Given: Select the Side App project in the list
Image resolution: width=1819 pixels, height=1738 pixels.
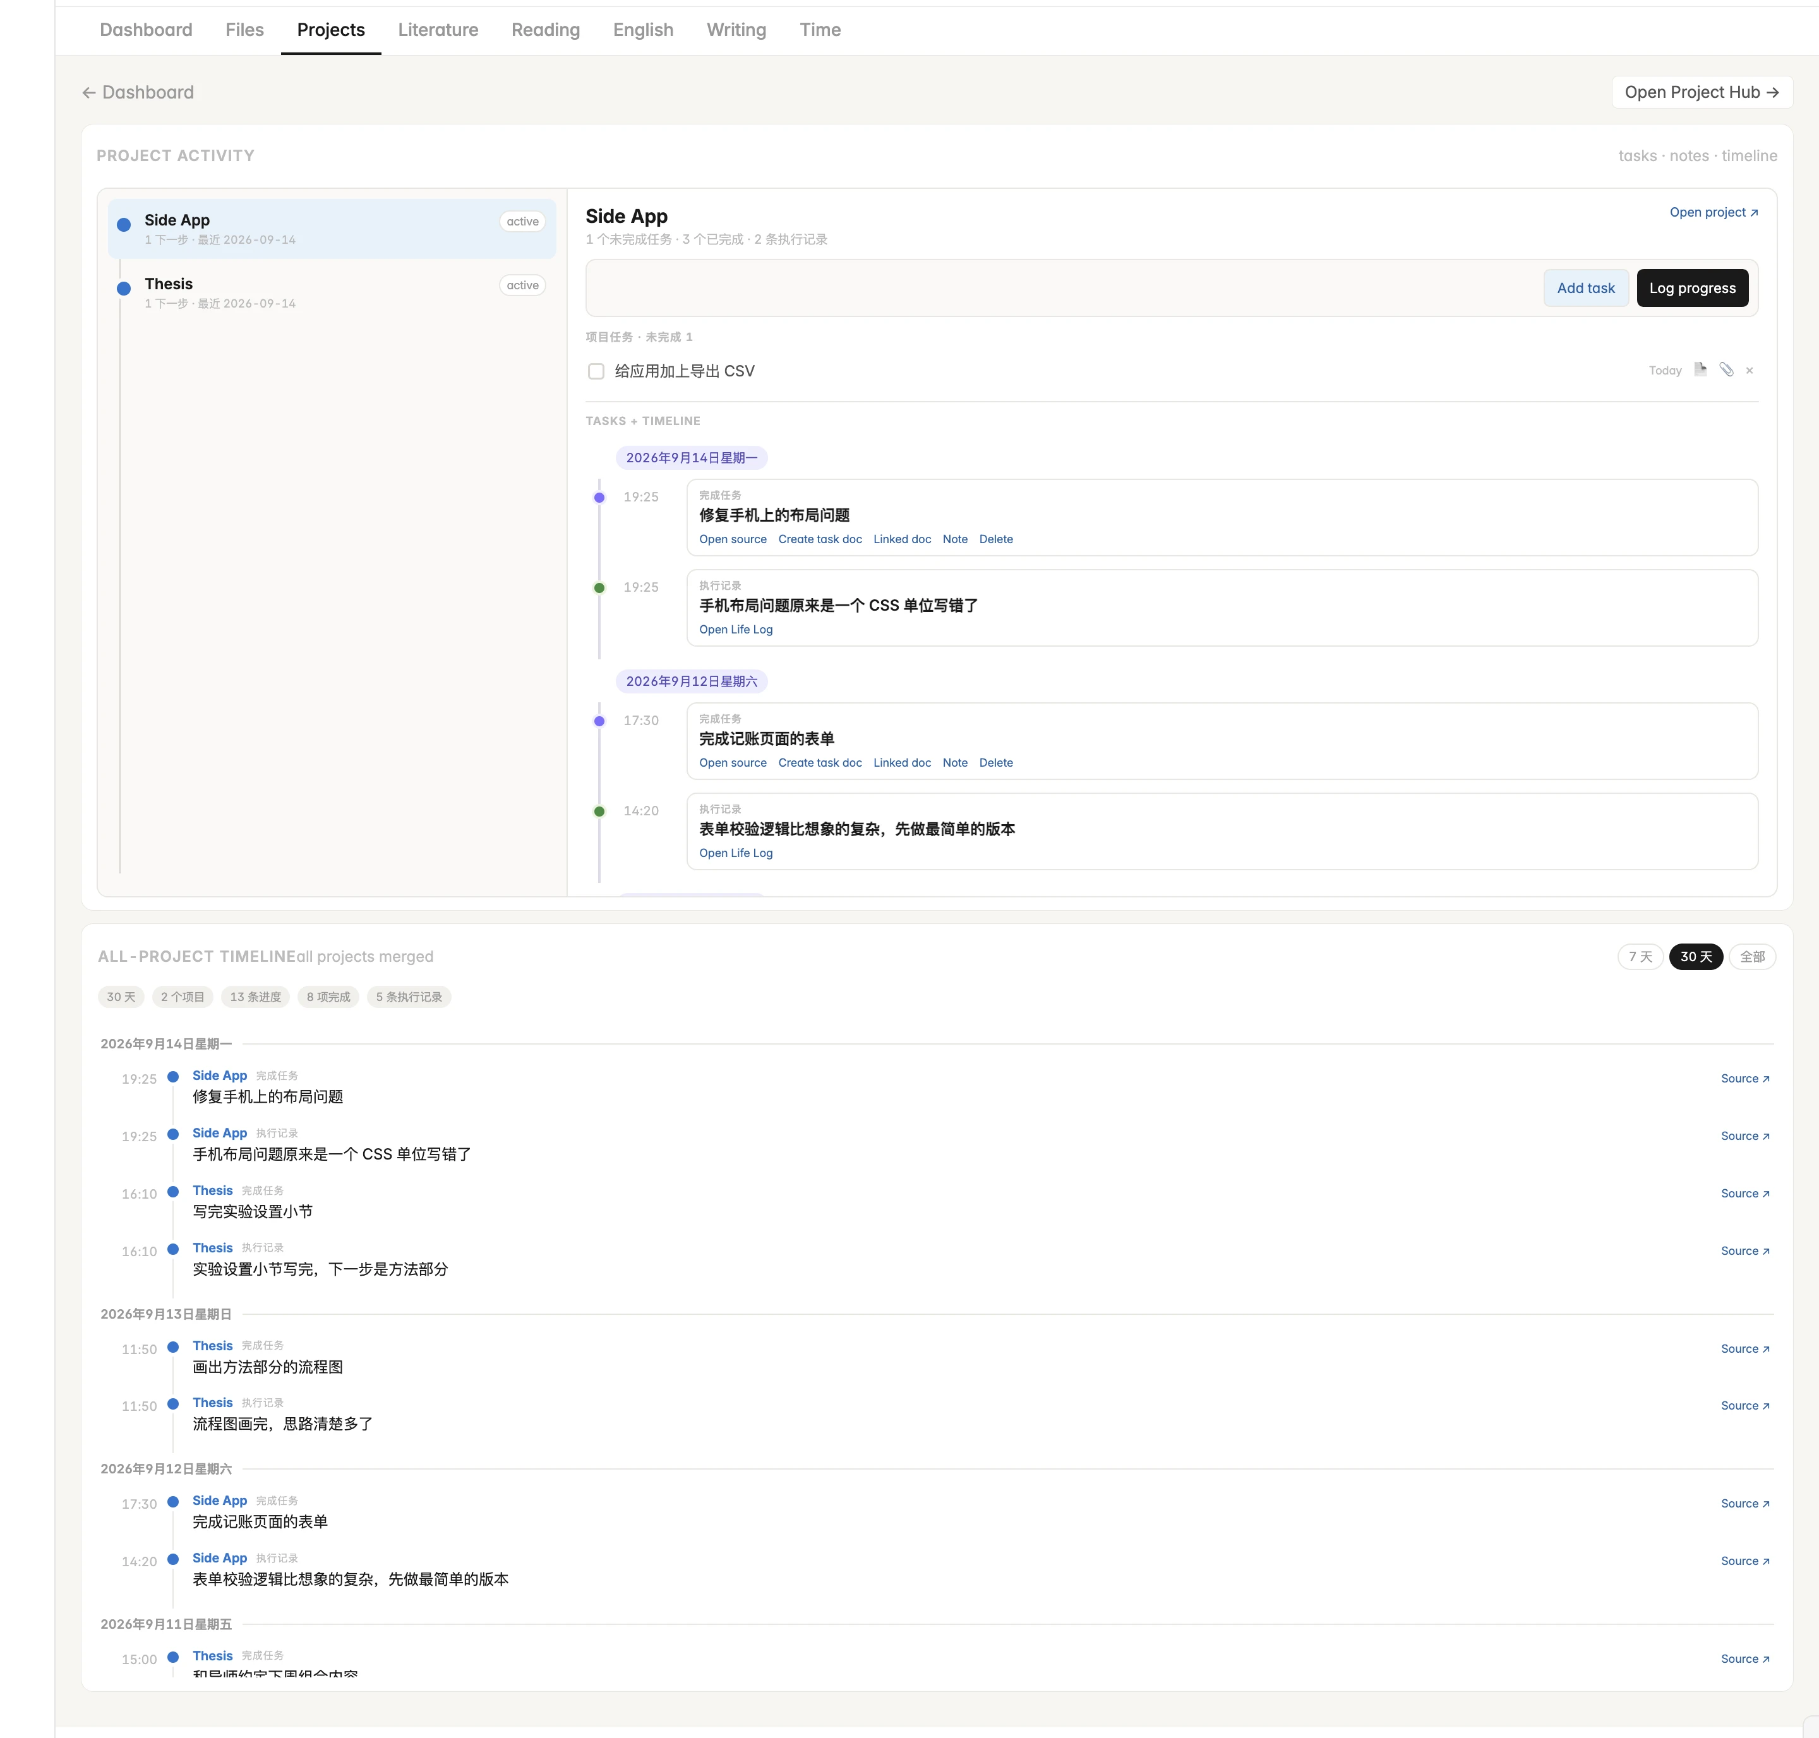Looking at the screenshot, I should [332, 229].
